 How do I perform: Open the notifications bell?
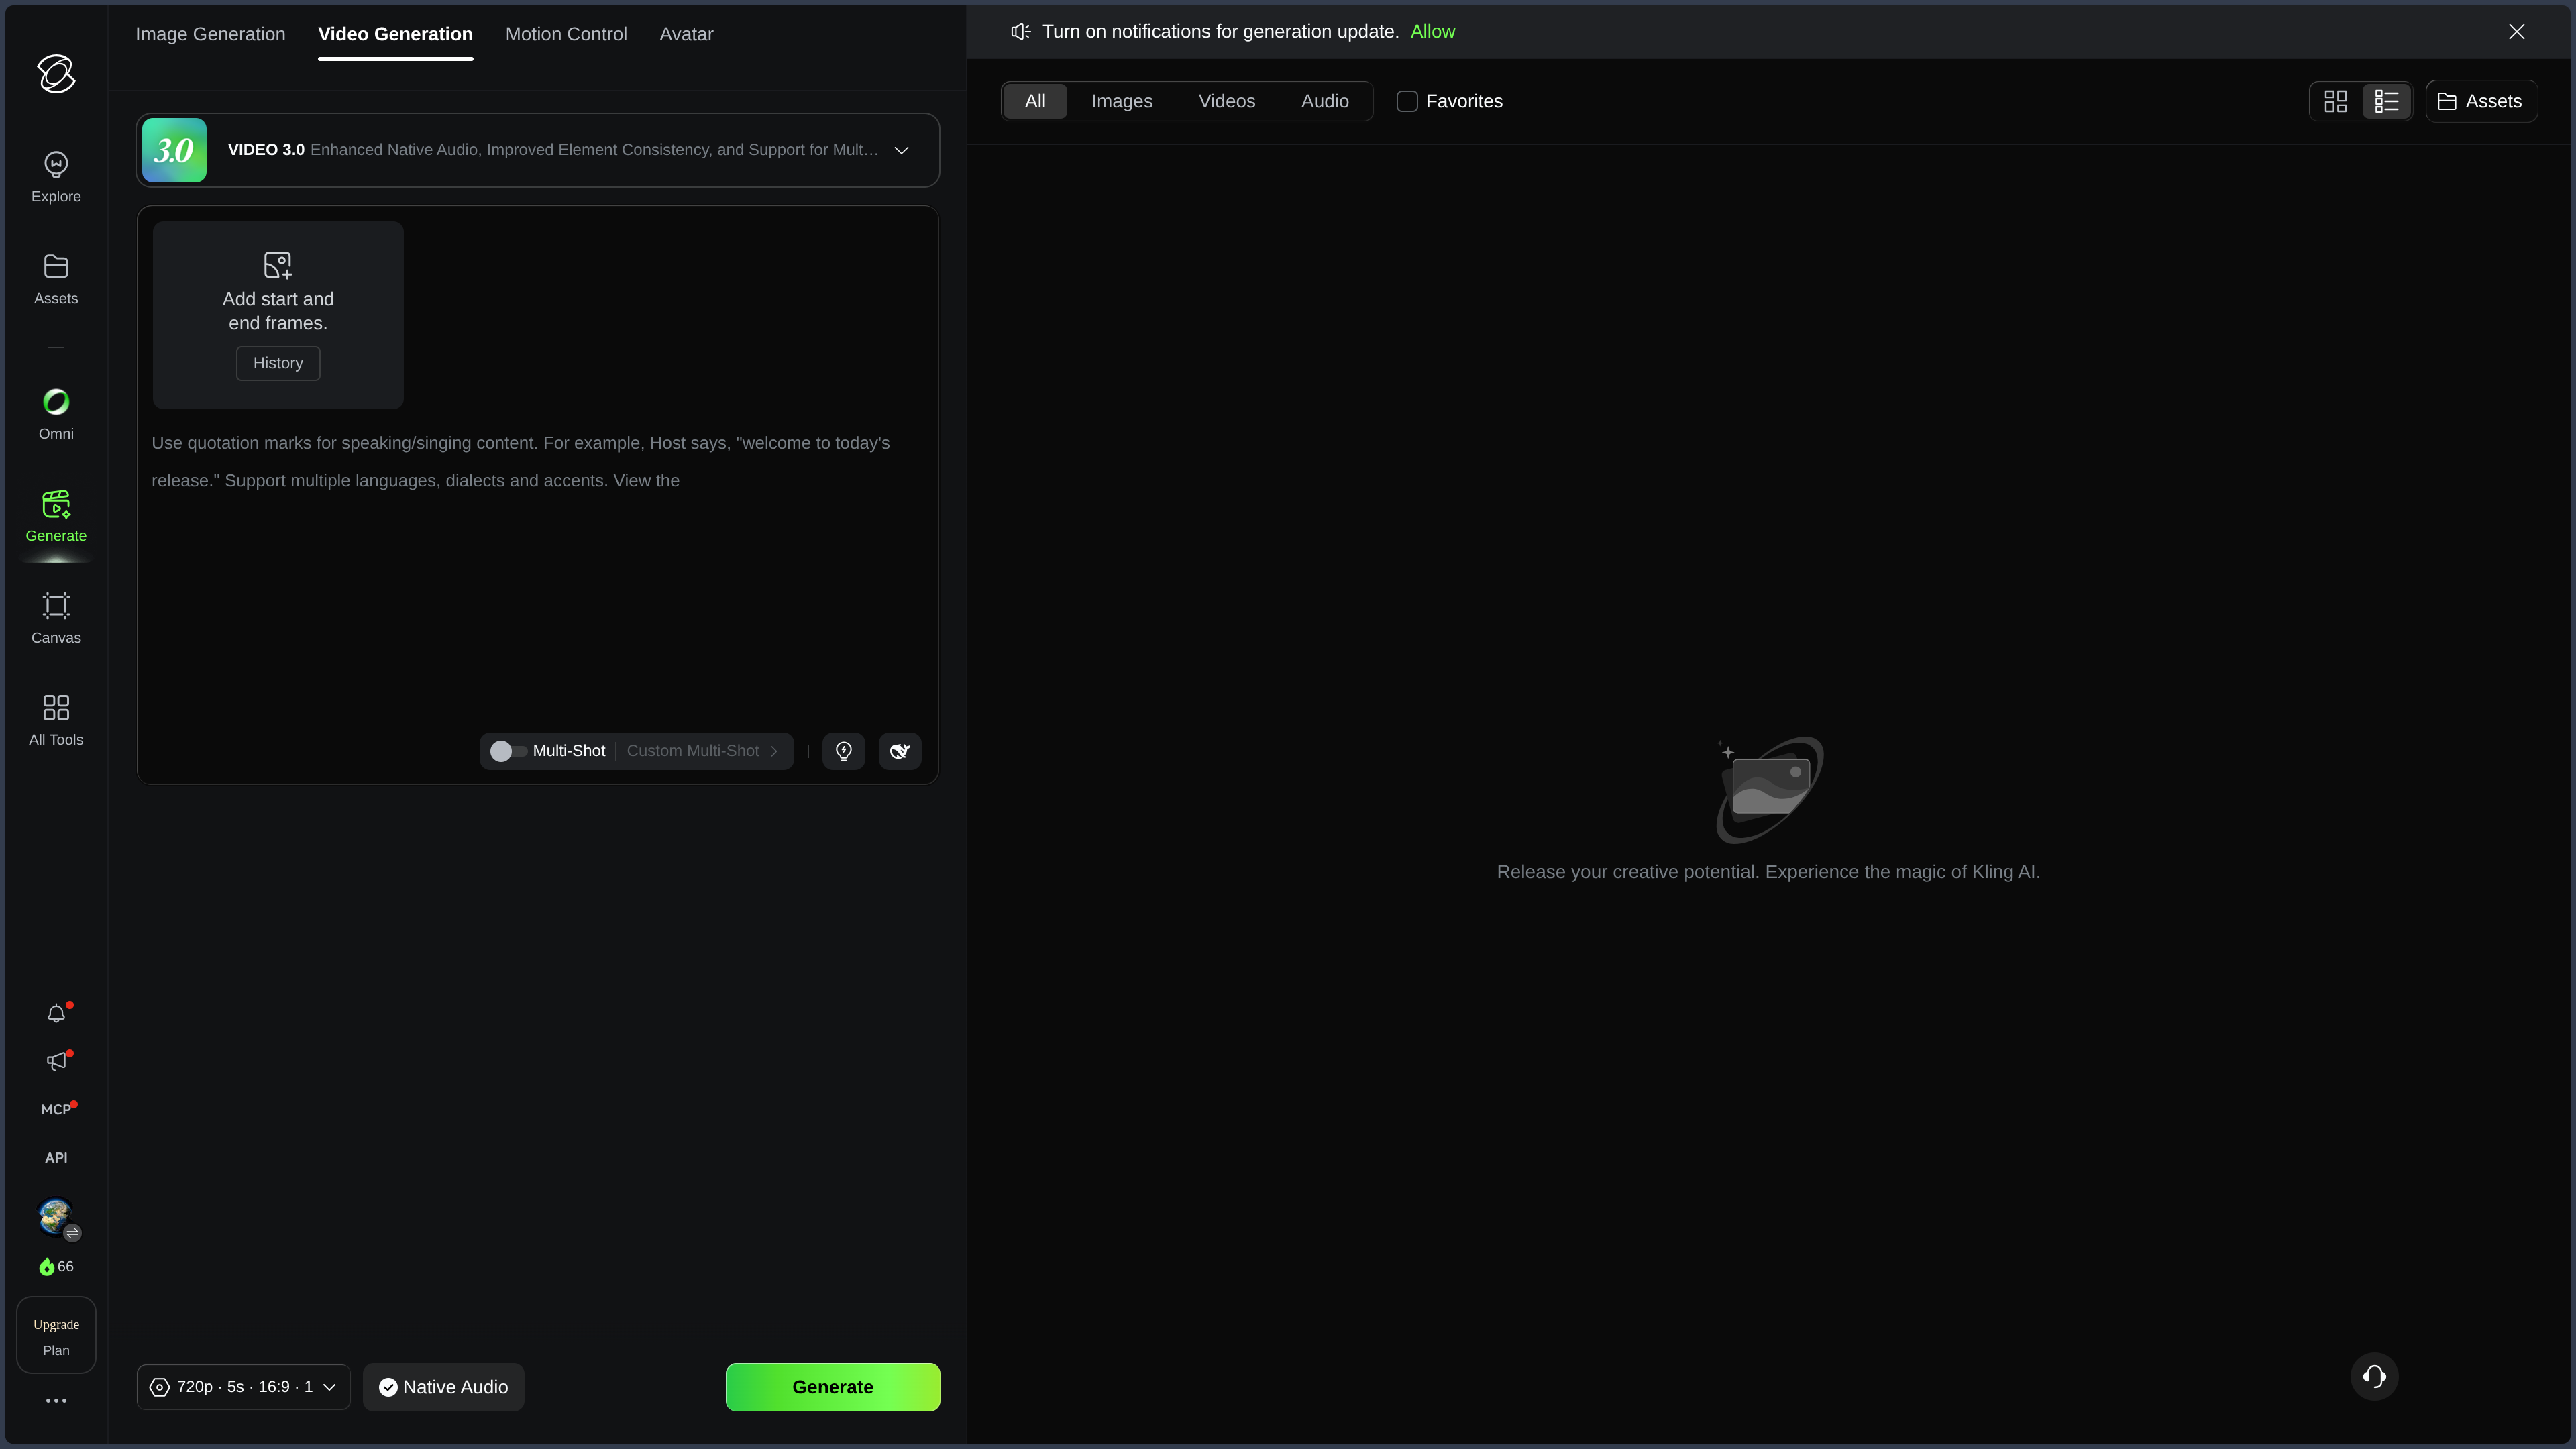click(x=56, y=1014)
